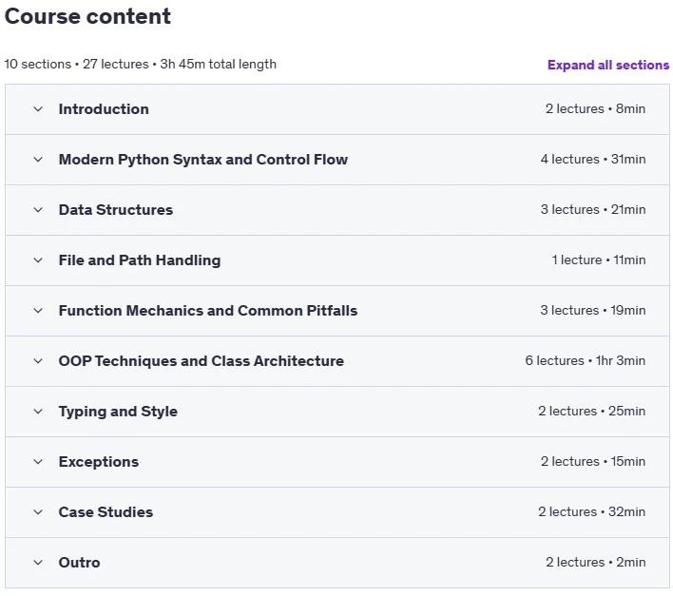Expand the Exceptions section chevron

(x=38, y=462)
